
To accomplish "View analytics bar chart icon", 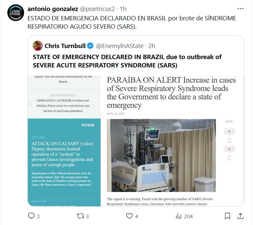I will (178, 216).
